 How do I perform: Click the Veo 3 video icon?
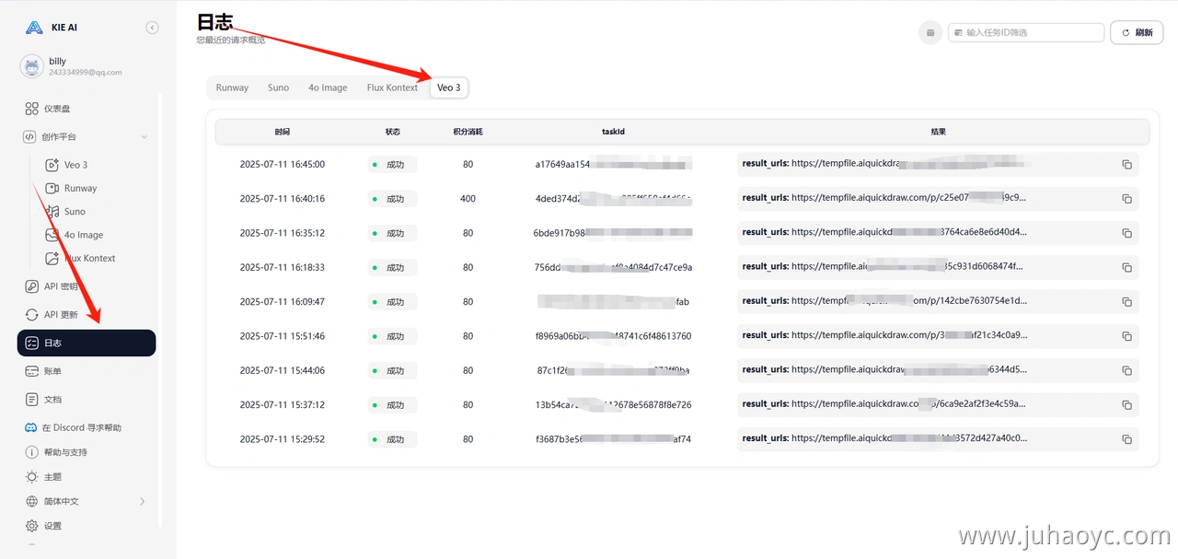pyautogui.click(x=52, y=165)
